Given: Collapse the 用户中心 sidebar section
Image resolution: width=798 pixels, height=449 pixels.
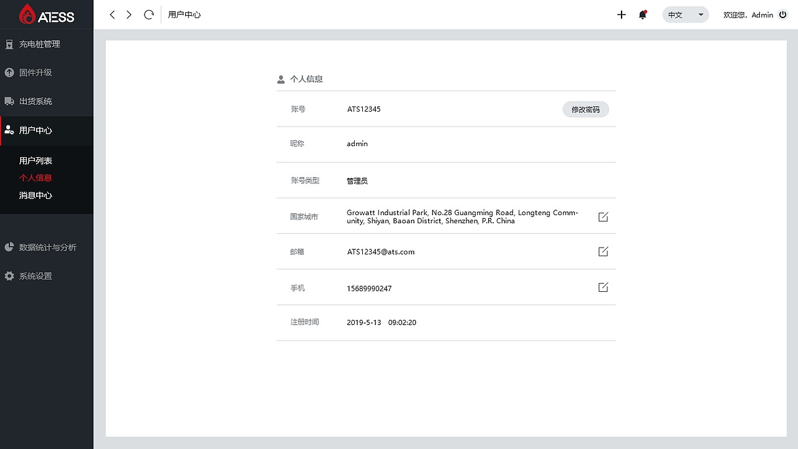Looking at the screenshot, I should click(x=36, y=130).
